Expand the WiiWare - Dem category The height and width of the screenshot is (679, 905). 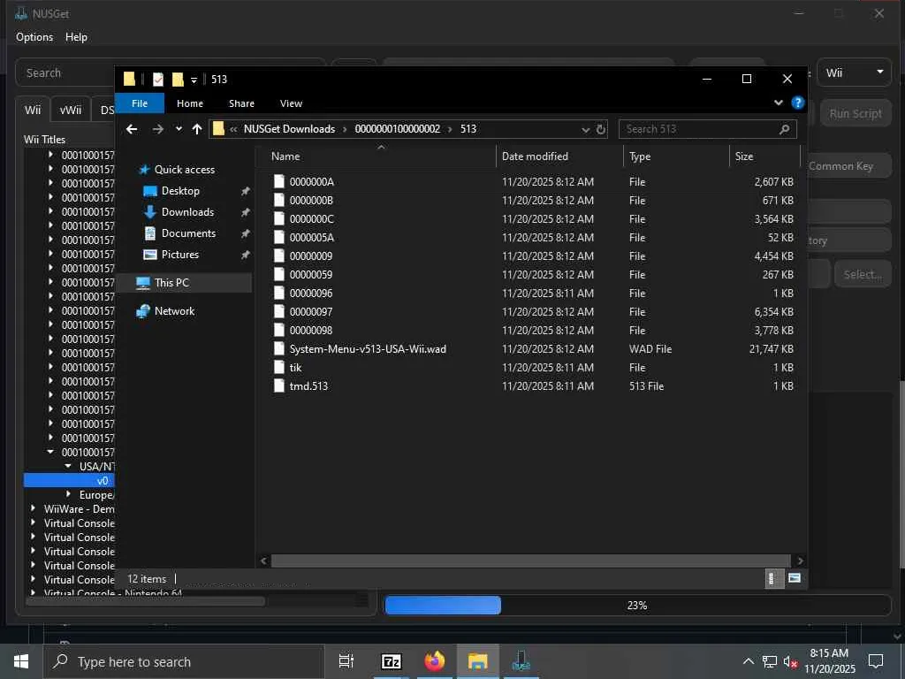(x=33, y=508)
